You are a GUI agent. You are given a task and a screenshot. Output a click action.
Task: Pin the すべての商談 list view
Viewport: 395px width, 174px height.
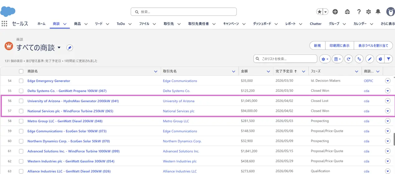pos(70,48)
